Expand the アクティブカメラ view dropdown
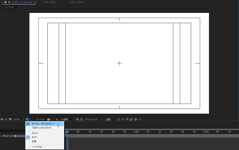The height and width of the screenshot is (150, 239). (x=93, y=120)
